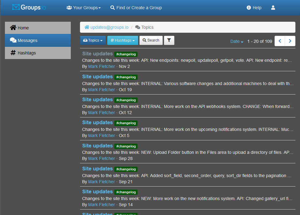Click the Home house icon in sidebar
300x215 pixels.
13,28
